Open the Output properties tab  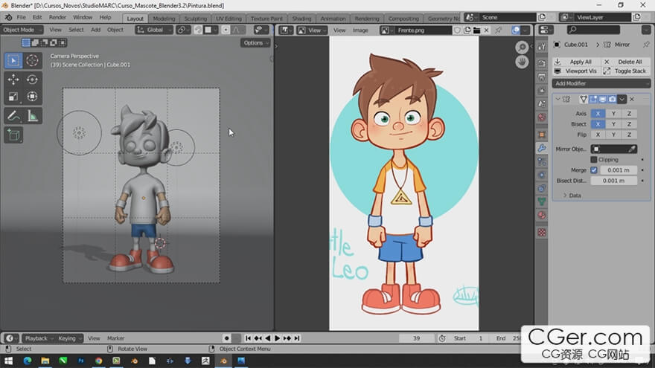click(542, 77)
